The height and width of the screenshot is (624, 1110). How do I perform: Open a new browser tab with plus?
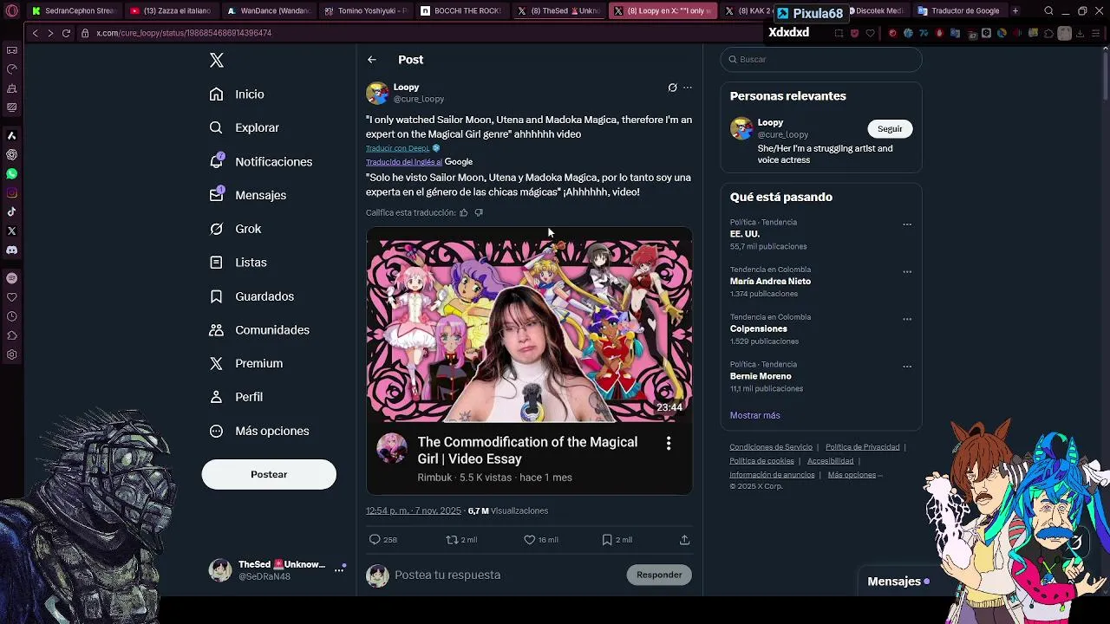[x=1015, y=11]
